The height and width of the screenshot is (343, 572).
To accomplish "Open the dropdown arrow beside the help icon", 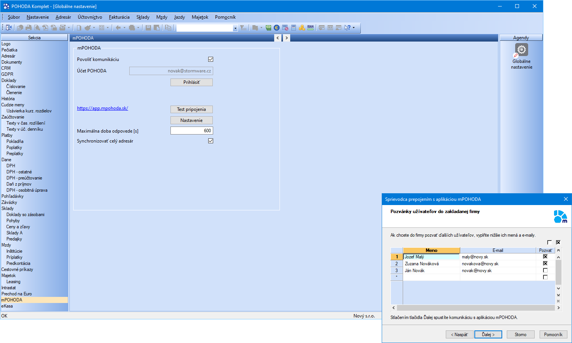I will tap(354, 27).
